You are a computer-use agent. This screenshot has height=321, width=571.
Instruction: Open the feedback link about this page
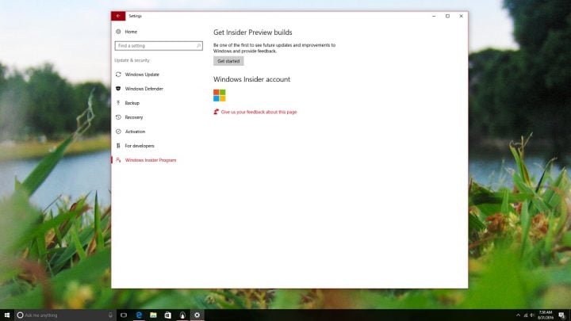point(259,112)
